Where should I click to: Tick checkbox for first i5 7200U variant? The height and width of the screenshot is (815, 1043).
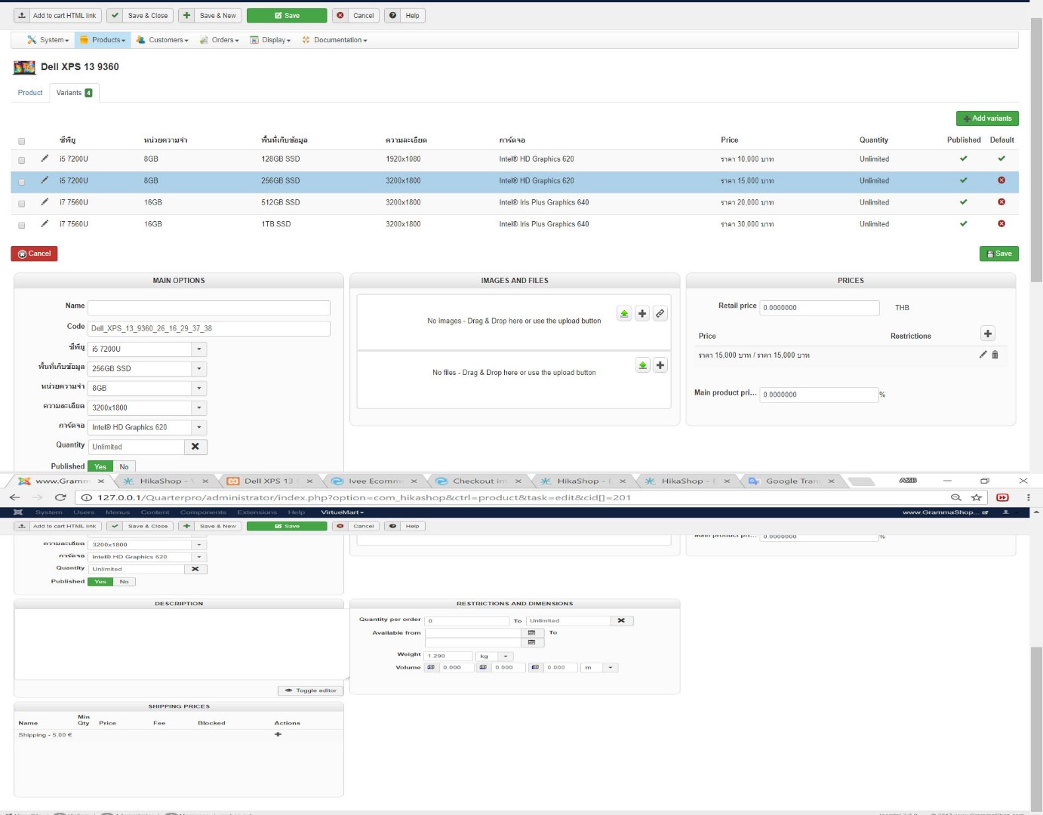point(21,160)
